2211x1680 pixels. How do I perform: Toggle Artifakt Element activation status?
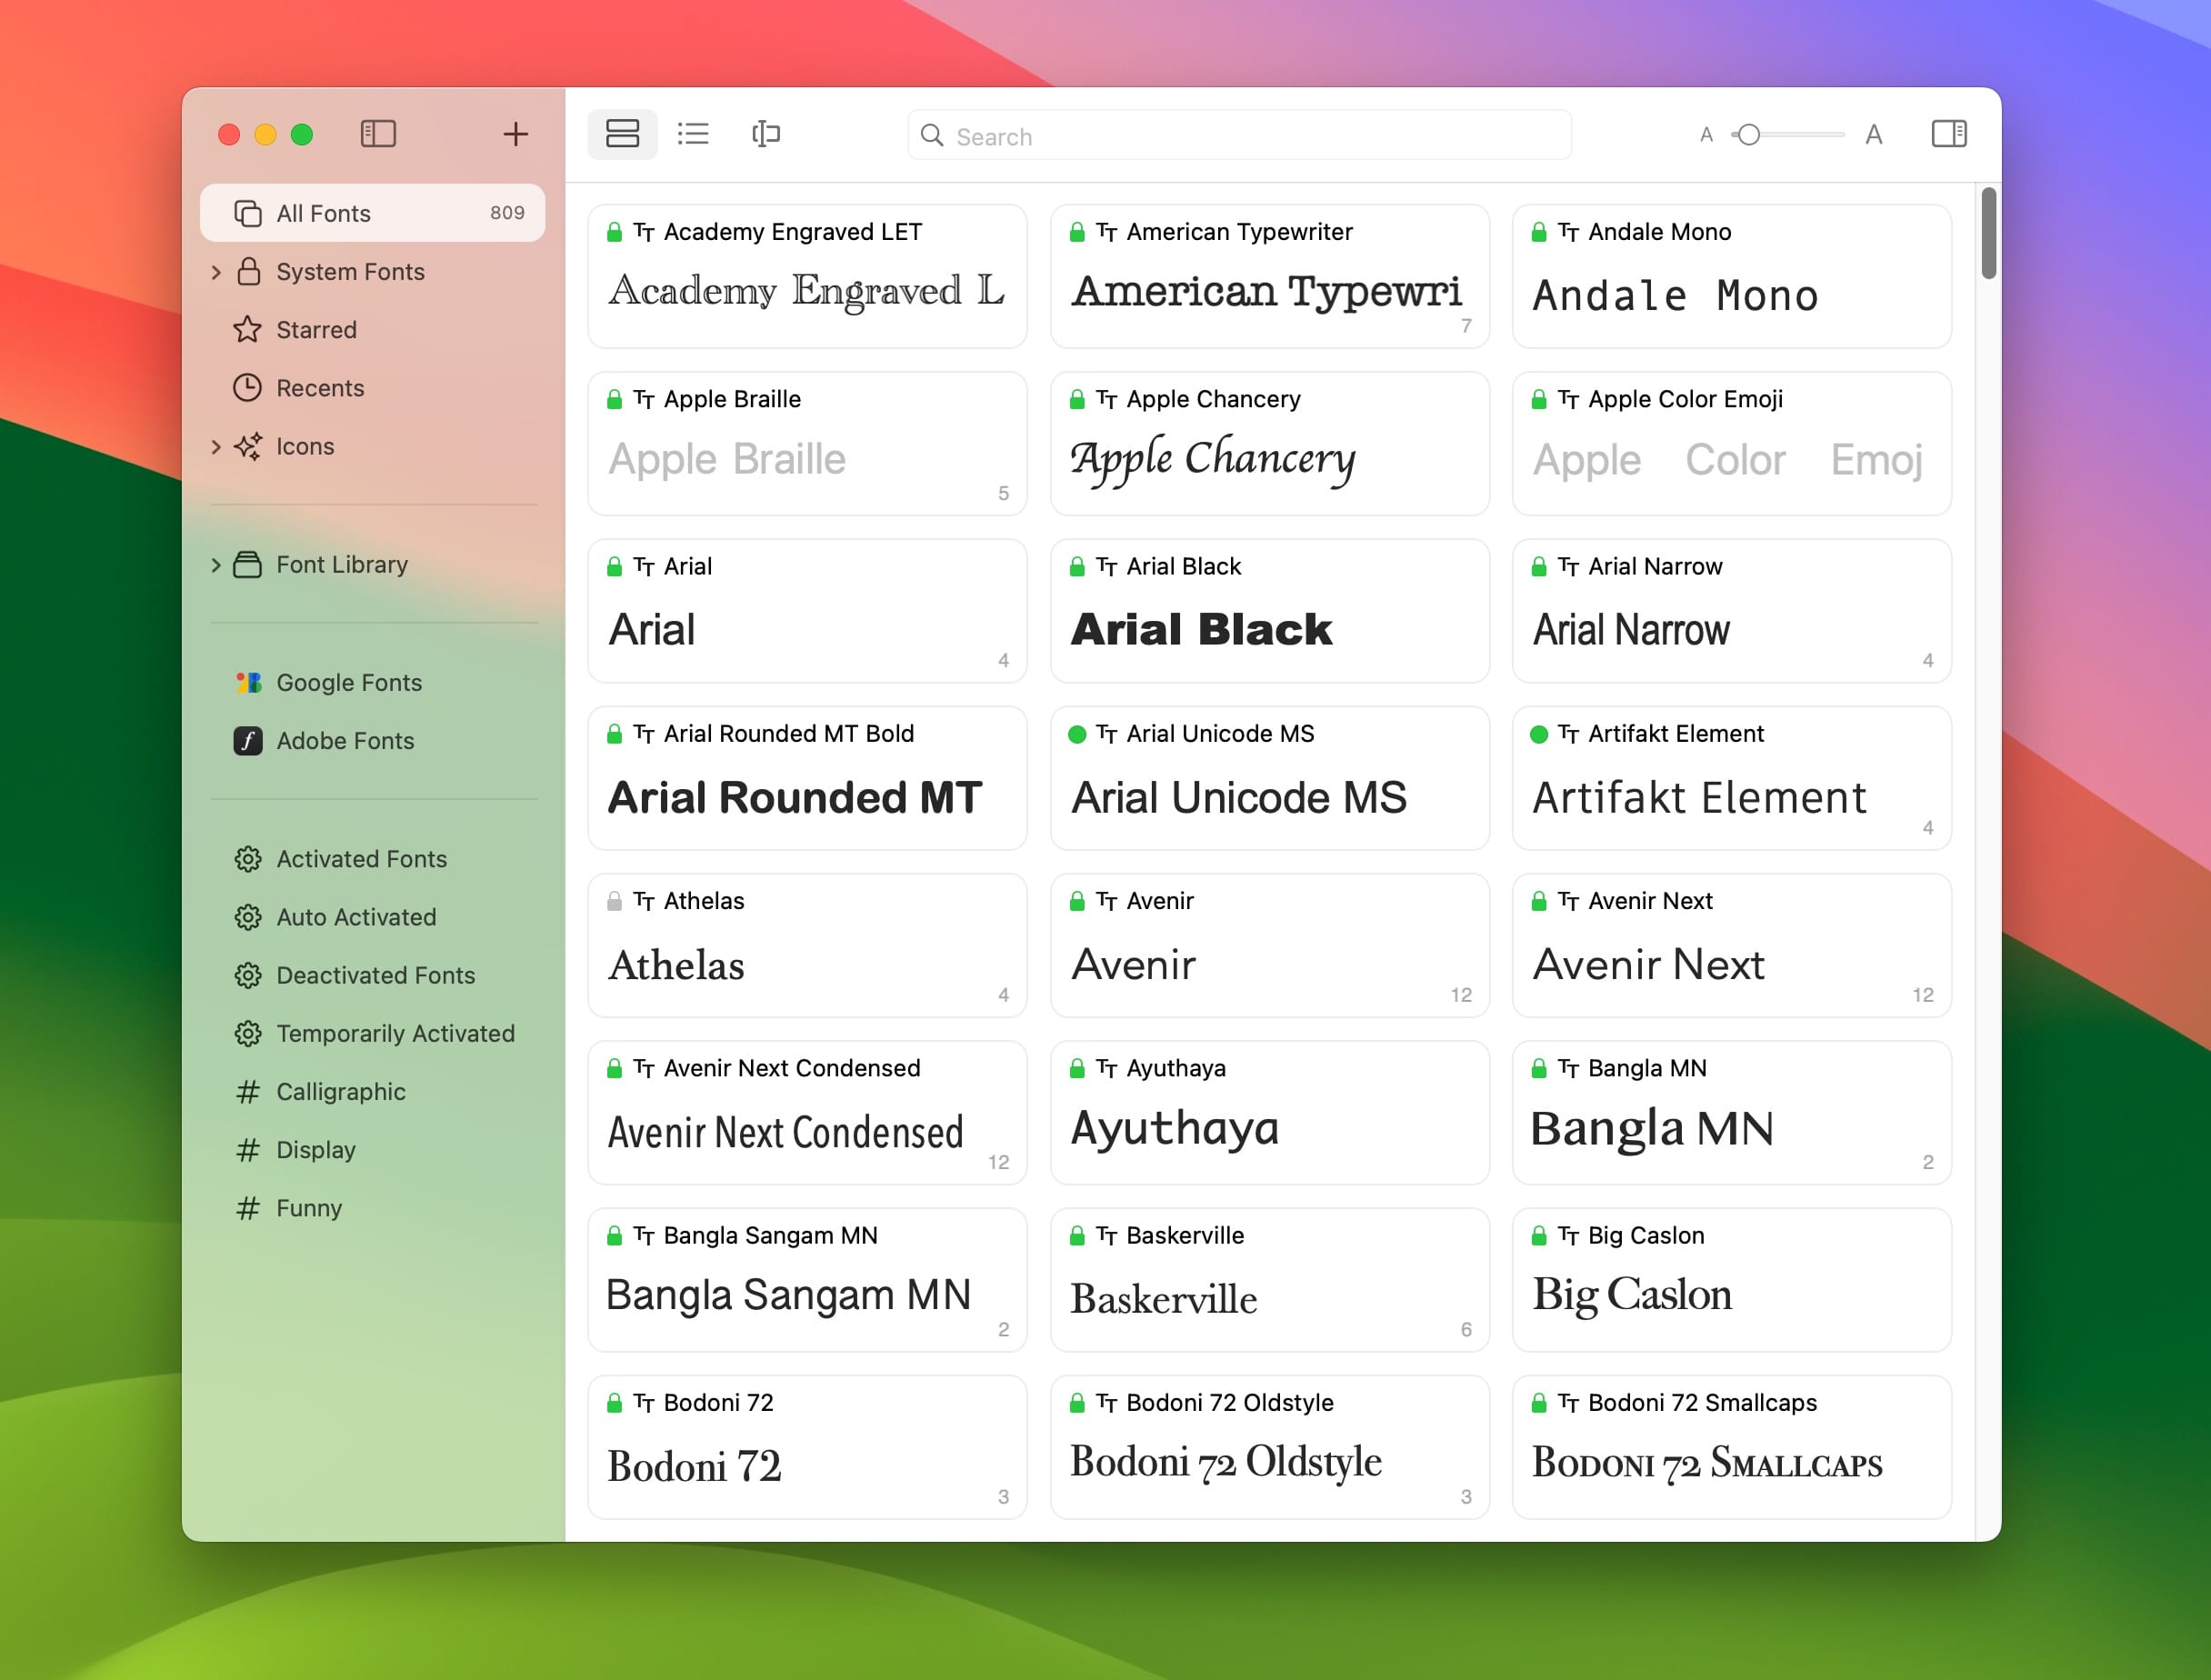(1539, 735)
